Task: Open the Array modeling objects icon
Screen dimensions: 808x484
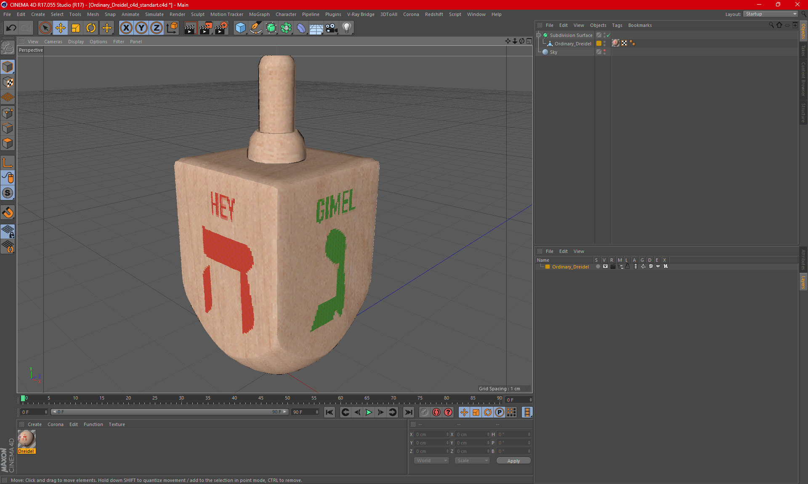Action: 286,28
